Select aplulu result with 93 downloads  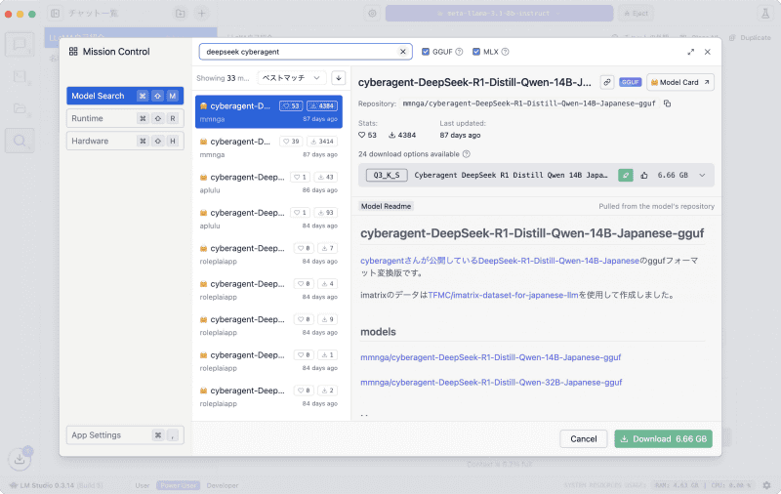point(269,219)
